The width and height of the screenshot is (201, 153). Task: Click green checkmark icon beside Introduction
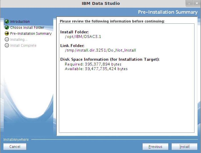7,21
